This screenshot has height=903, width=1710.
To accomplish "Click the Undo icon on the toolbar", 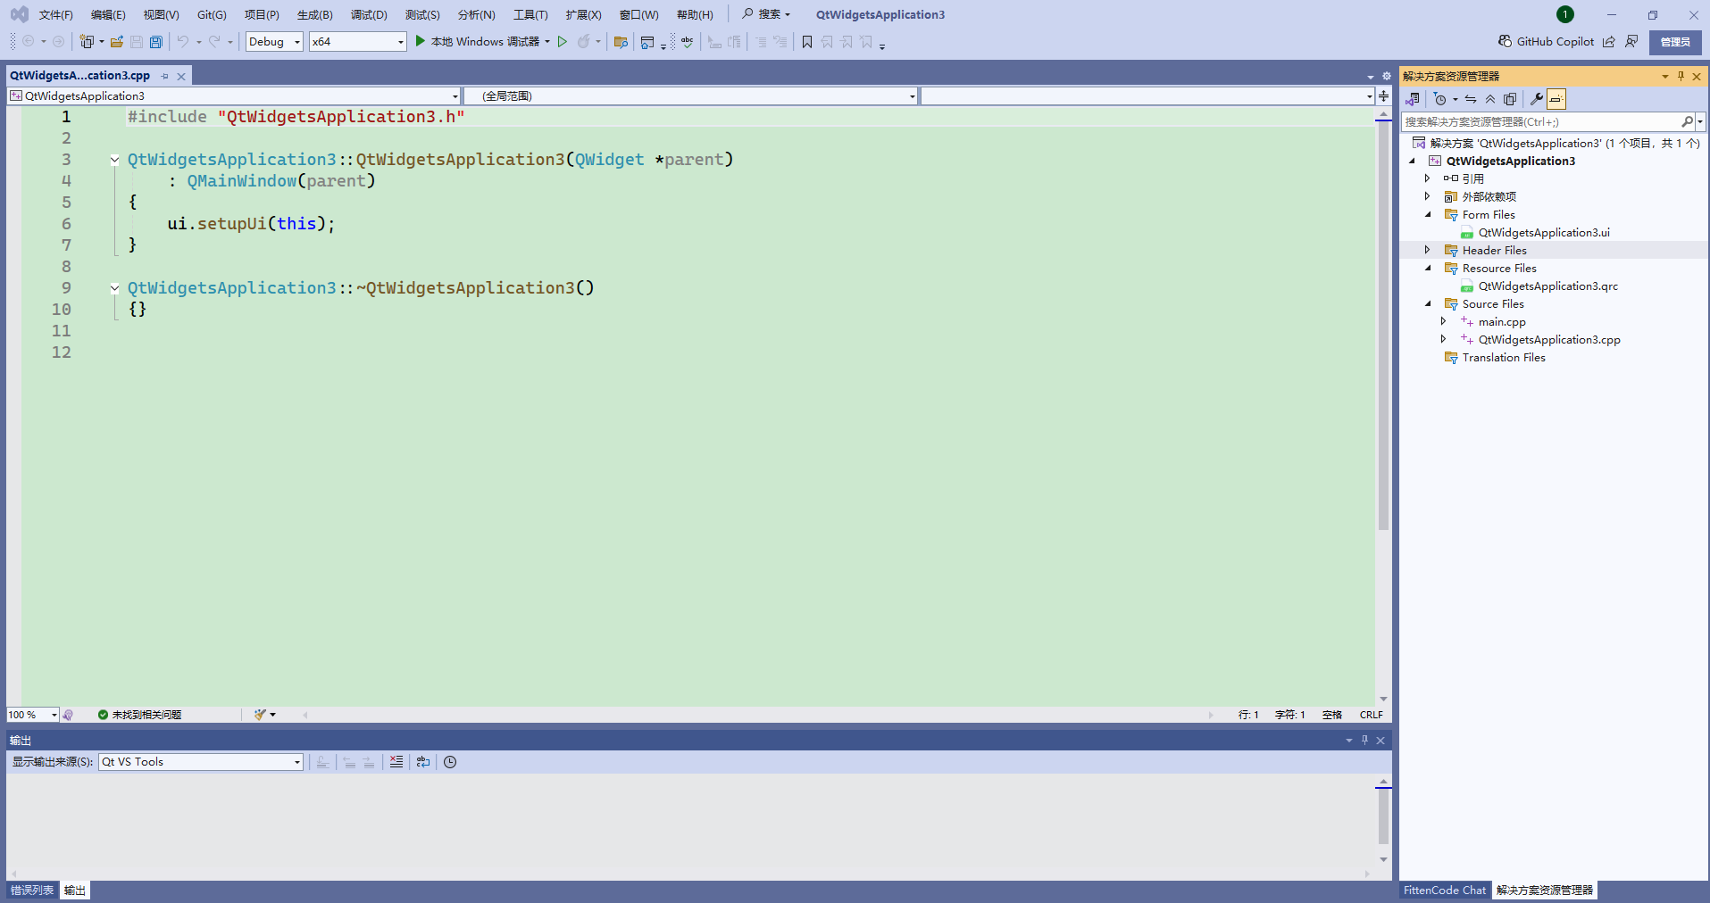I will pos(182,41).
